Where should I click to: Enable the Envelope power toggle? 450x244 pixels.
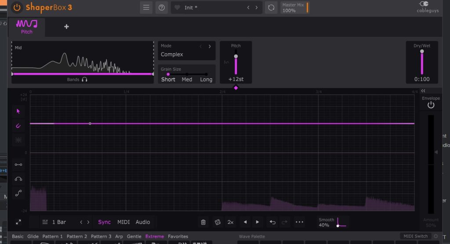(x=431, y=105)
